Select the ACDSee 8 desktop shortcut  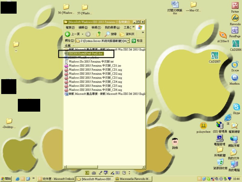(x=223, y=37)
